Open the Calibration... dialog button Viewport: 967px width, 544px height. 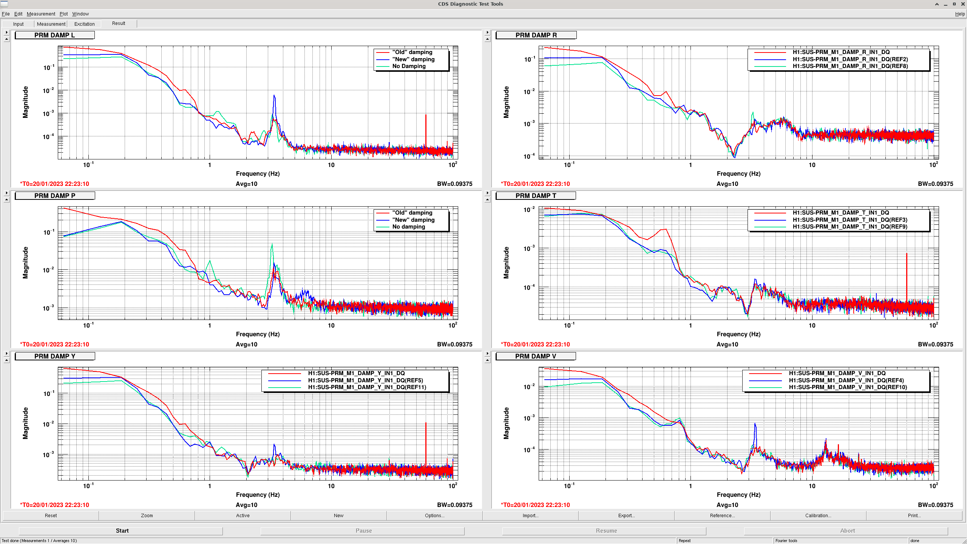click(x=818, y=516)
